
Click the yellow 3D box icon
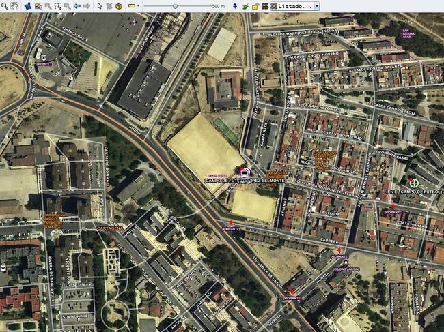(118, 5)
